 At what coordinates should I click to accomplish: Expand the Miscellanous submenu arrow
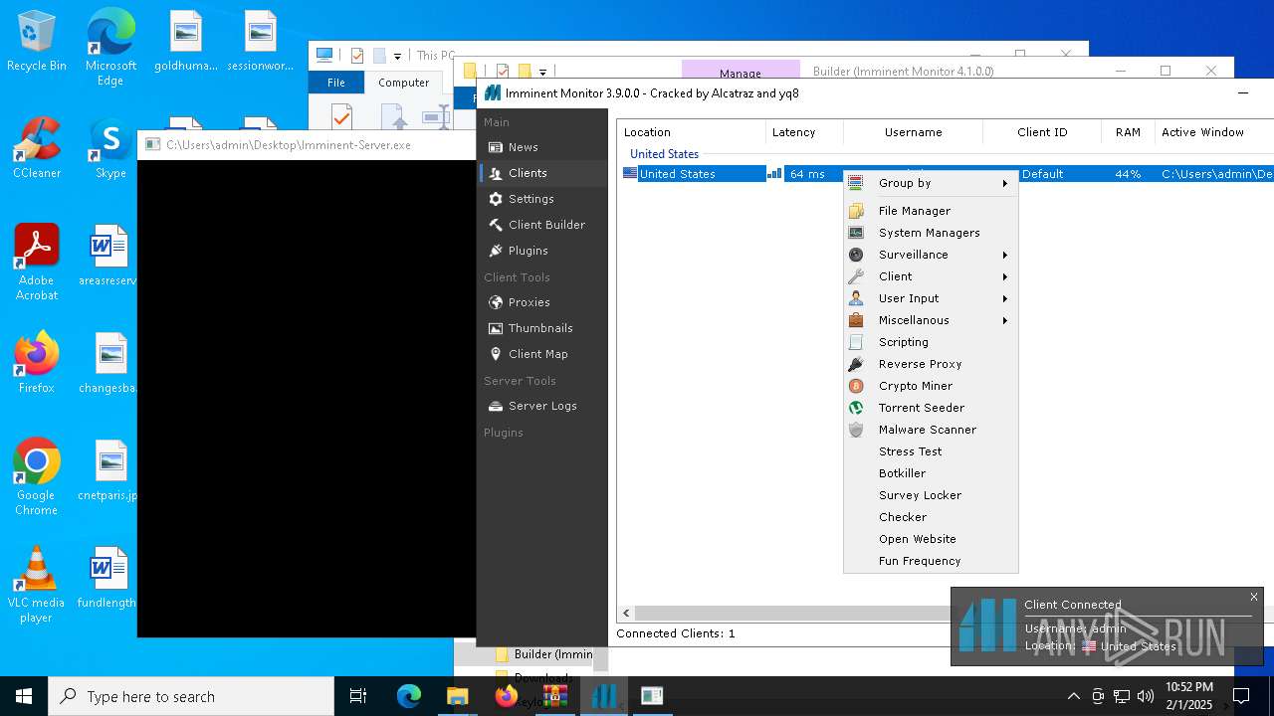[1005, 320]
